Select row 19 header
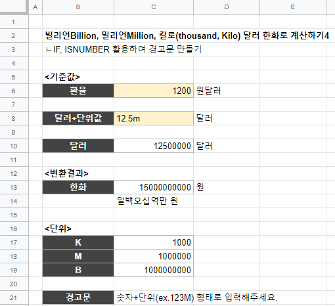 coord(14,270)
